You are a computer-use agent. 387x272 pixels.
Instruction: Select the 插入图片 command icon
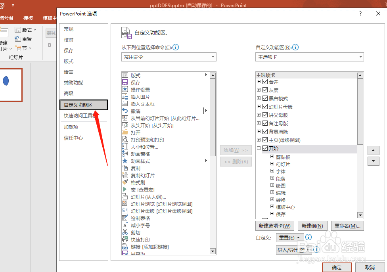(x=125, y=96)
